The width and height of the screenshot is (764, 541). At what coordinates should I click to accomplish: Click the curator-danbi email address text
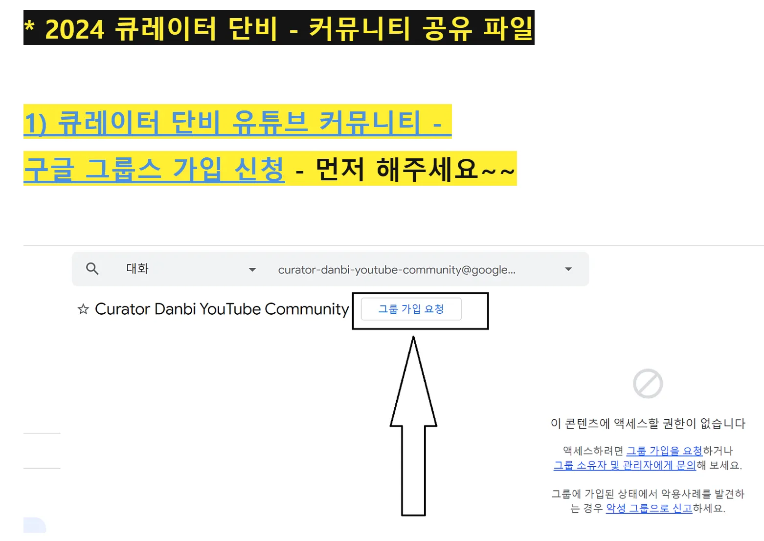tap(396, 269)
